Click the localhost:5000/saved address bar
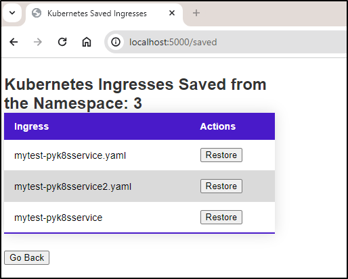 pyautogui.click(x=225, y=42)
